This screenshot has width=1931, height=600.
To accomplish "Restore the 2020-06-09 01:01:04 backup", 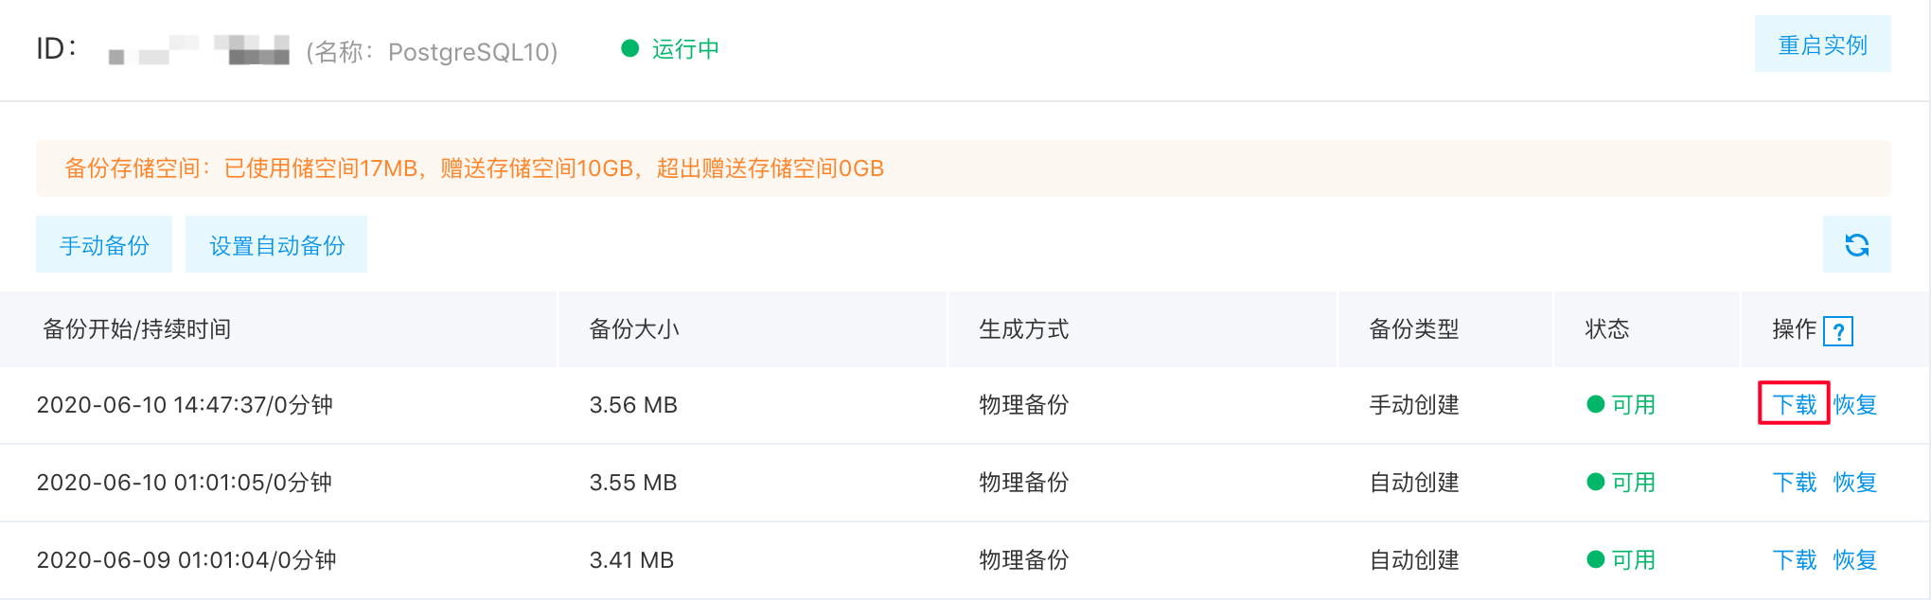I will click(x=1854, y=559).
